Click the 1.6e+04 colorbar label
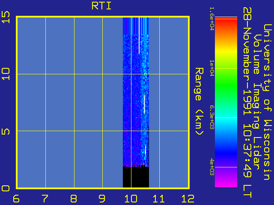 click(x=212, y=19)
